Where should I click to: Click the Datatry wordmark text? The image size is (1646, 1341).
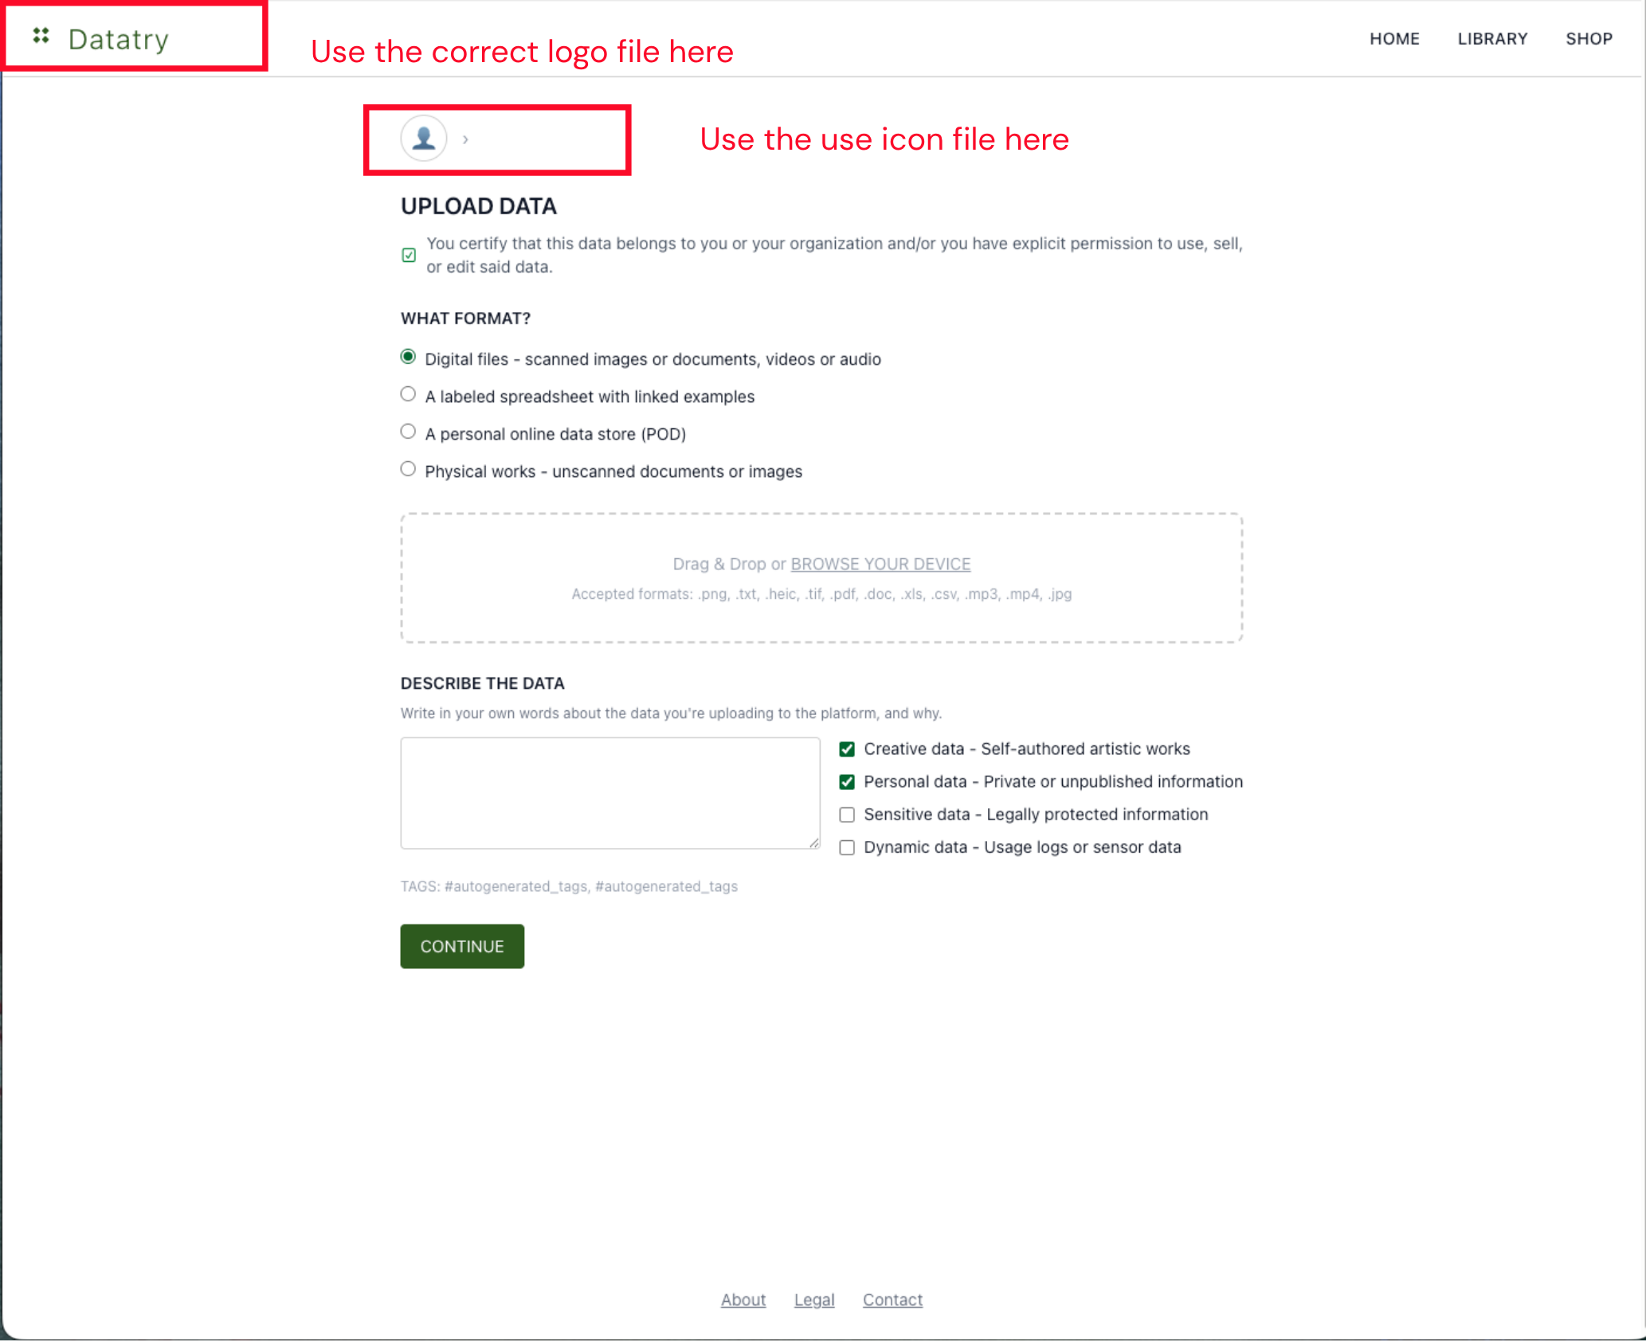[x=119, y=39]
